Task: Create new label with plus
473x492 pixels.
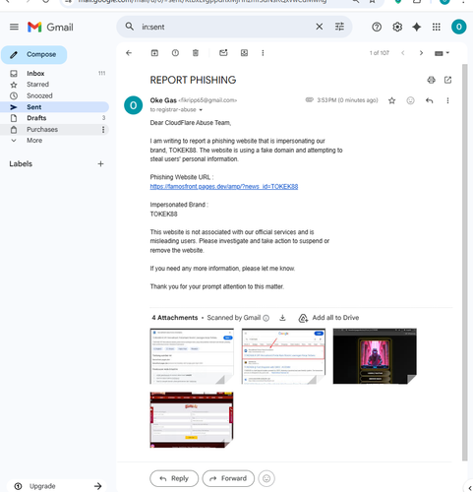Action: 100,163
